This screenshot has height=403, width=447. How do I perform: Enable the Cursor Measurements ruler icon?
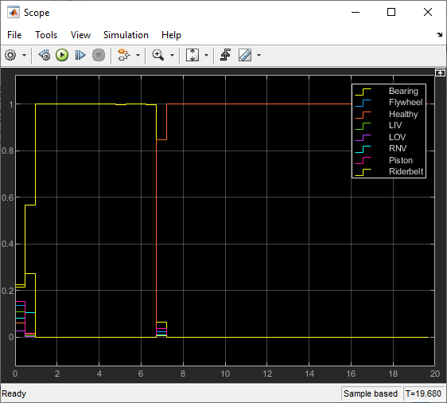pos(245,55)
